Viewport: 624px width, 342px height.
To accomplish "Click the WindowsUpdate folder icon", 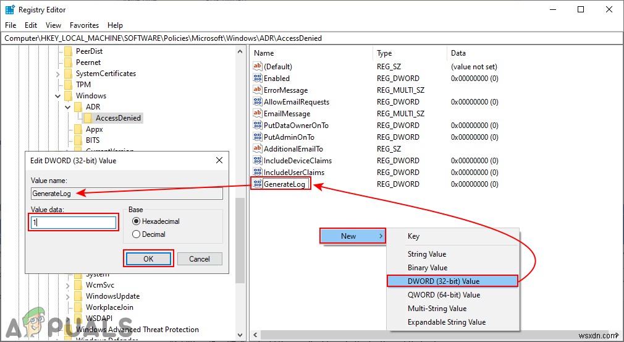I will [78, 296].
